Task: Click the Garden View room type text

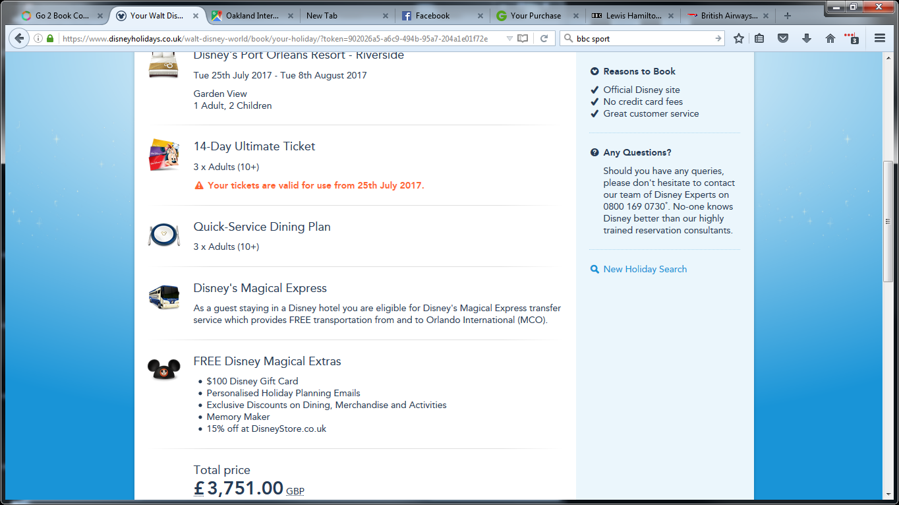Action: (x=220, y=94)
